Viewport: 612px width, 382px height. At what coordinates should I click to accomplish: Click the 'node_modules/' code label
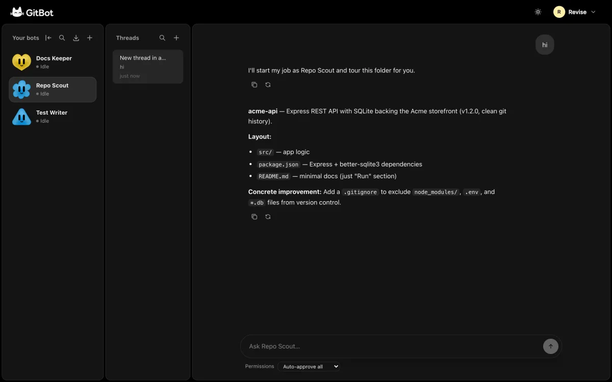pyautogui.click(x=436, y=192)
